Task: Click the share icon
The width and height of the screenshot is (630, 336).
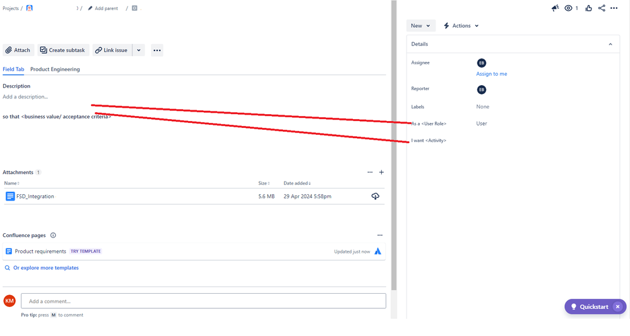Action: (x=602, y=8)
